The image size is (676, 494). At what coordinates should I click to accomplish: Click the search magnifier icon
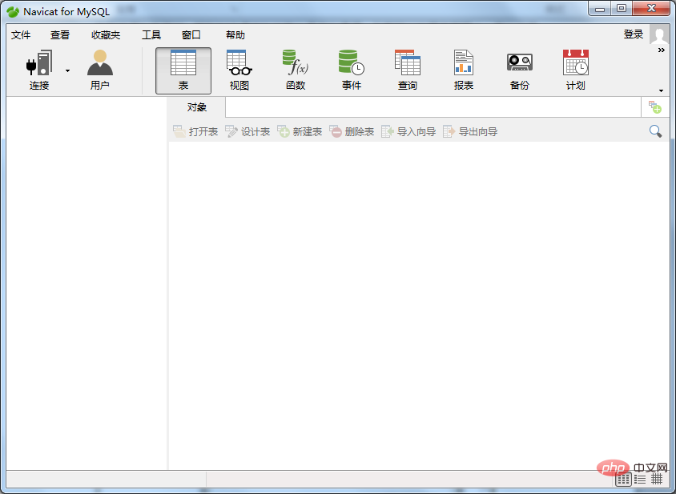(x=655, y=131)
